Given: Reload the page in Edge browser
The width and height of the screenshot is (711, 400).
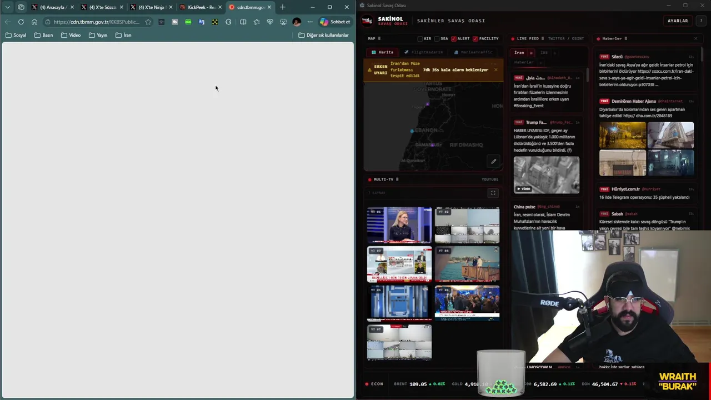Looking at the screenshot, I should click(x=21, y=22).
